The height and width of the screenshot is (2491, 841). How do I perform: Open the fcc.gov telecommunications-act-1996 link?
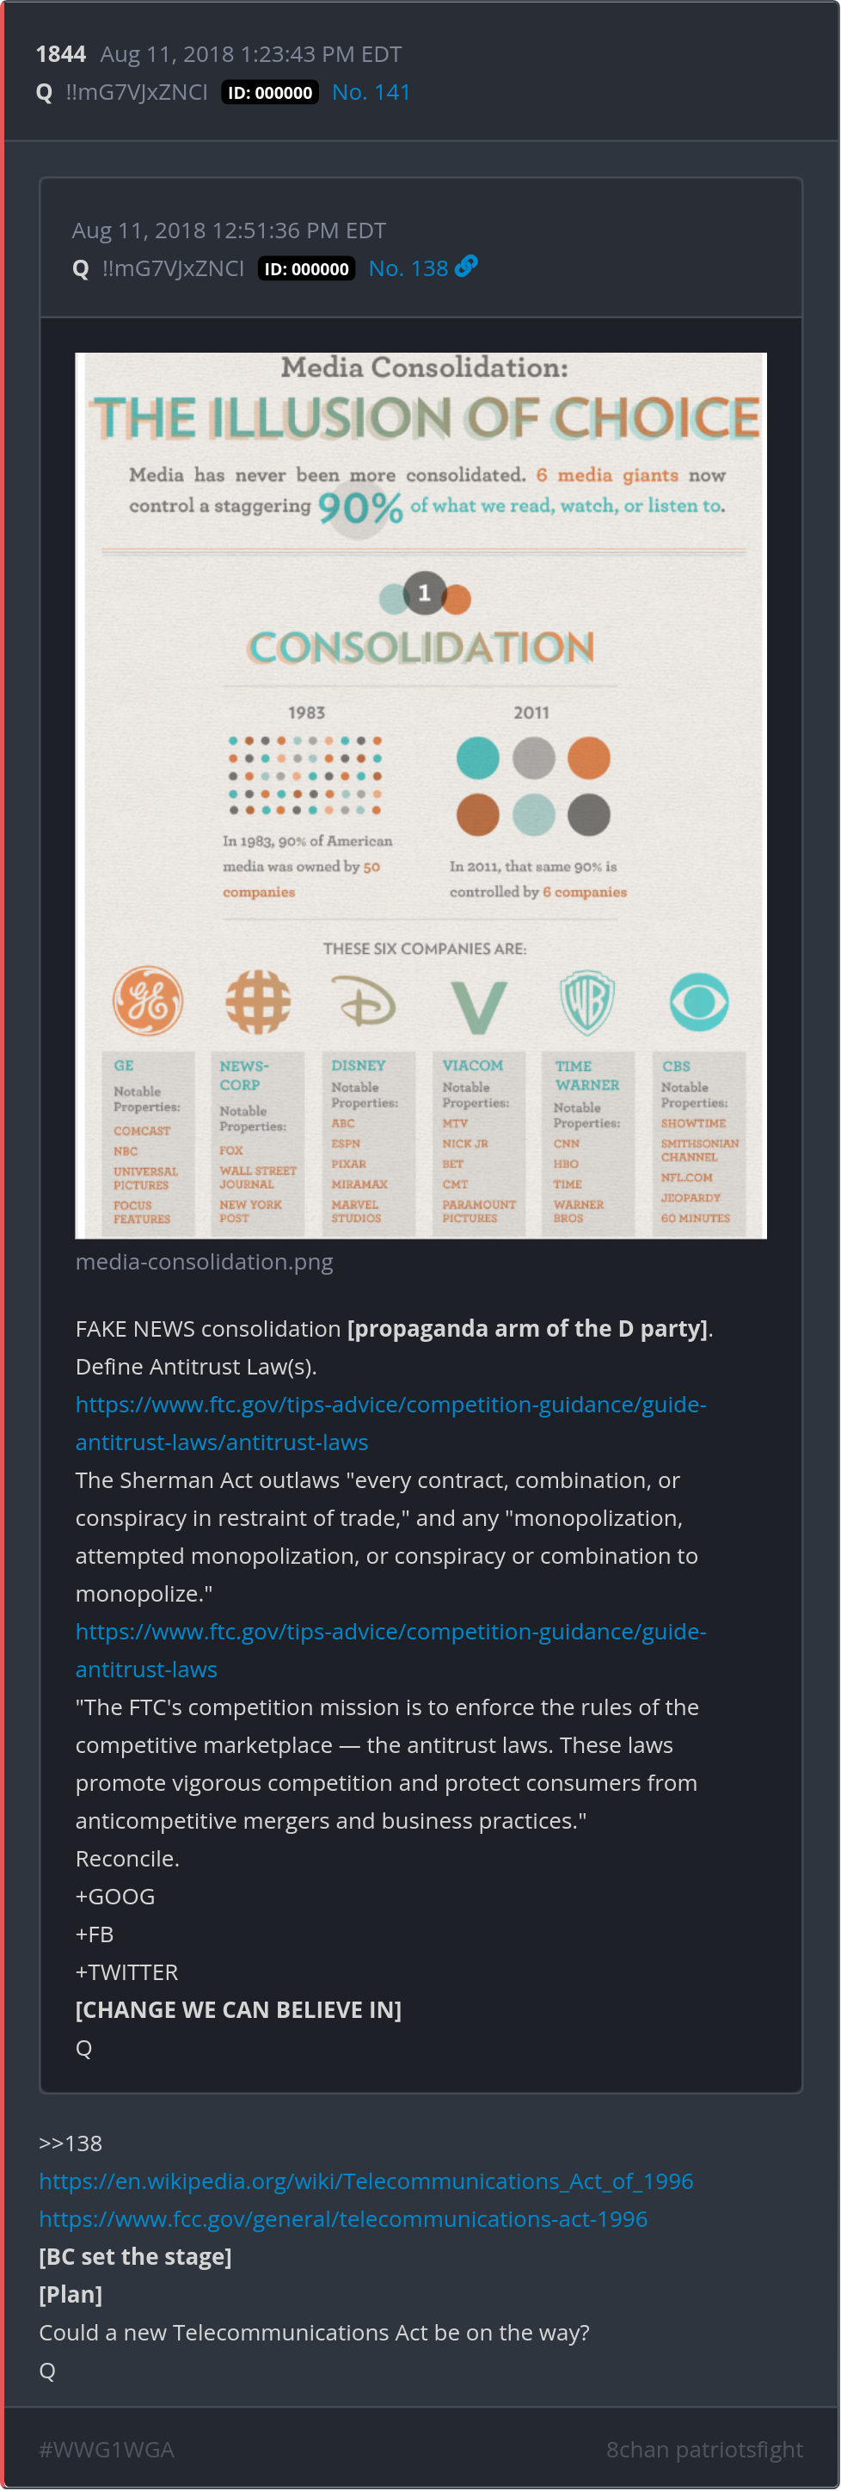(343, 2218)
